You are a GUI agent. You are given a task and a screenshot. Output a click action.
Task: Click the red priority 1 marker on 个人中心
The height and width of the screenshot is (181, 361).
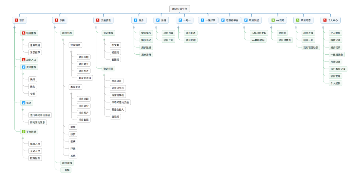click(325, 20)
